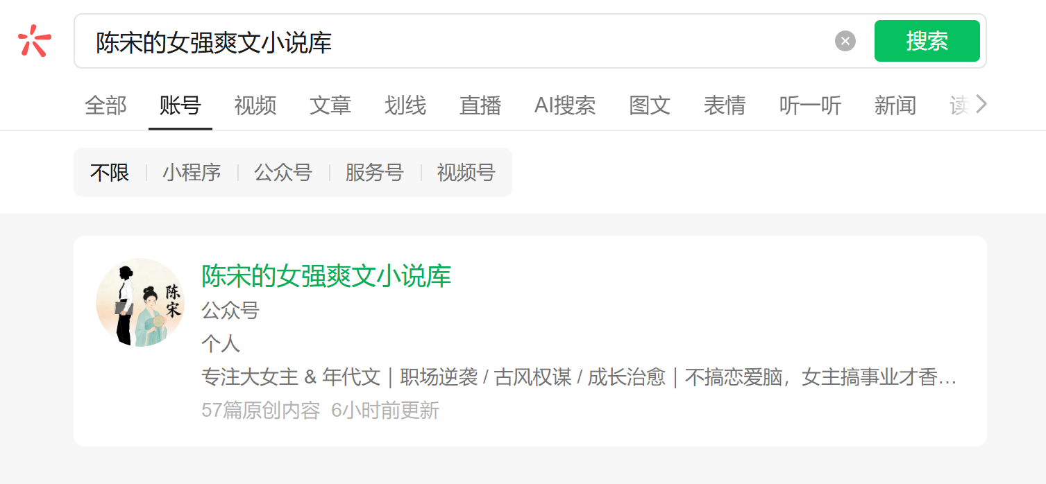
Task: Open the 视频 tab
Action: click(x=255, y=106)
